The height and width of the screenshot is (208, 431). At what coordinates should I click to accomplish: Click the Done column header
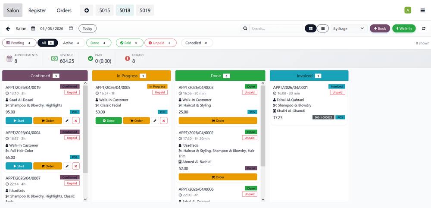[220, 76]
